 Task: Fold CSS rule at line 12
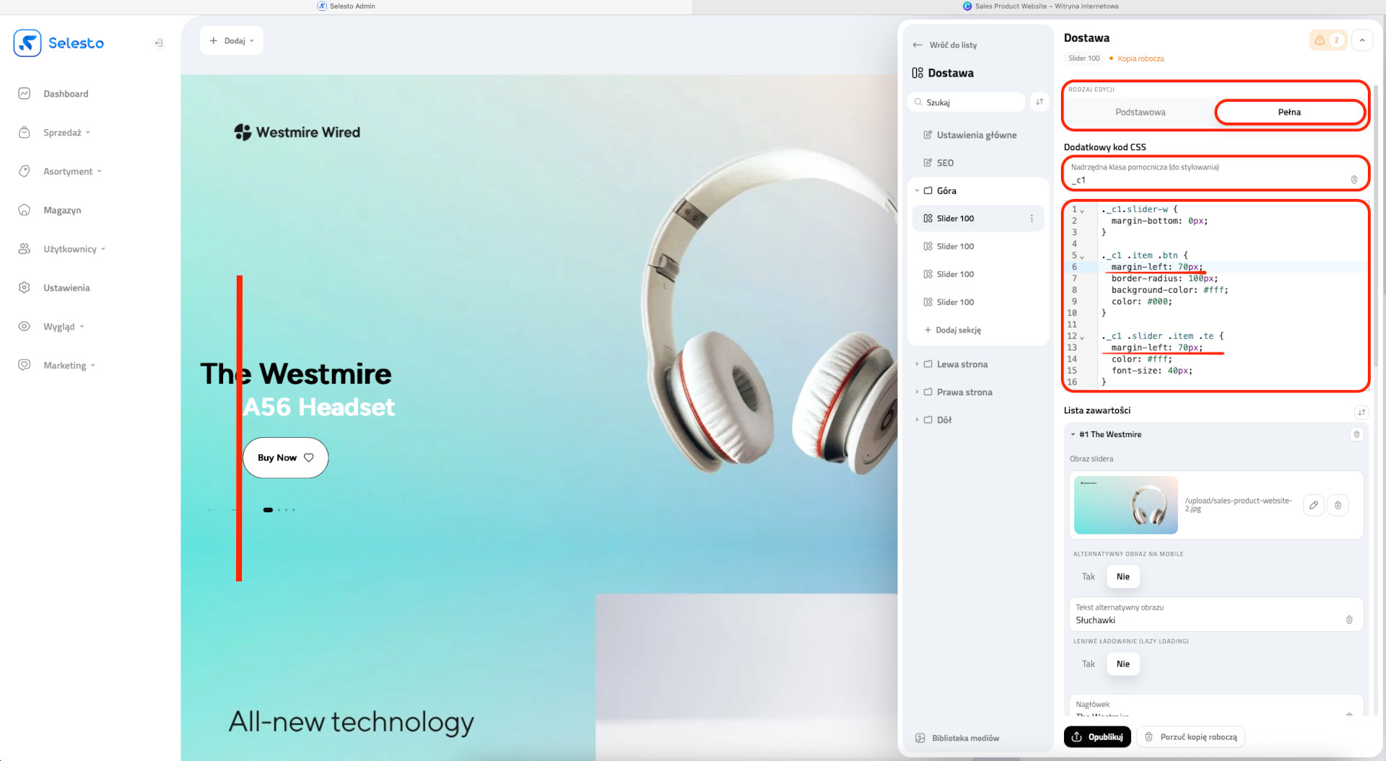(x=1082, y=337)
